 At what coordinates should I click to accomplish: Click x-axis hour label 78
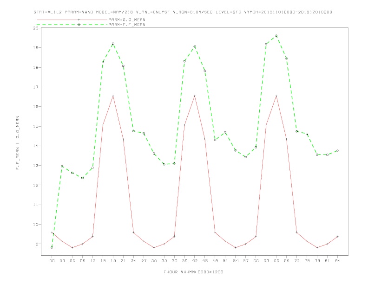317,261
